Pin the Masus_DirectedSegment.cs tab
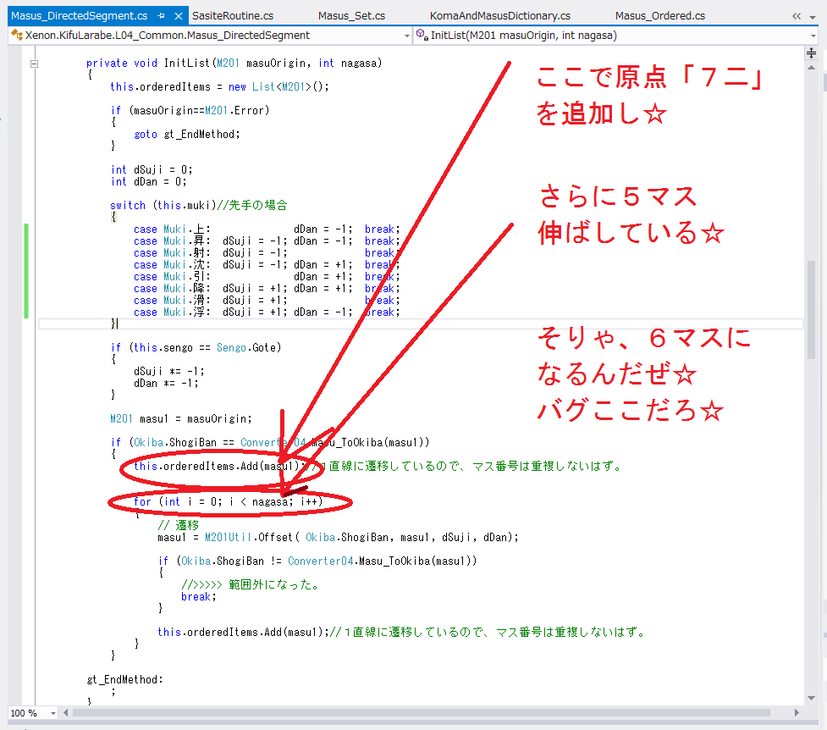827x730 pixels. coord(162,16)
